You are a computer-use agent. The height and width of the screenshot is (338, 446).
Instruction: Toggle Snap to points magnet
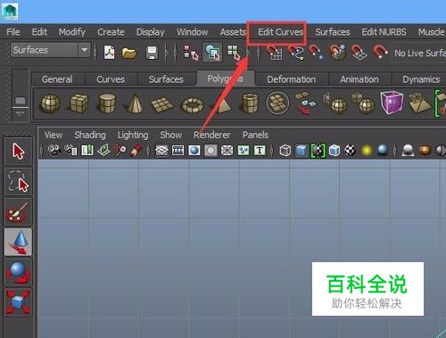[316, 53]
